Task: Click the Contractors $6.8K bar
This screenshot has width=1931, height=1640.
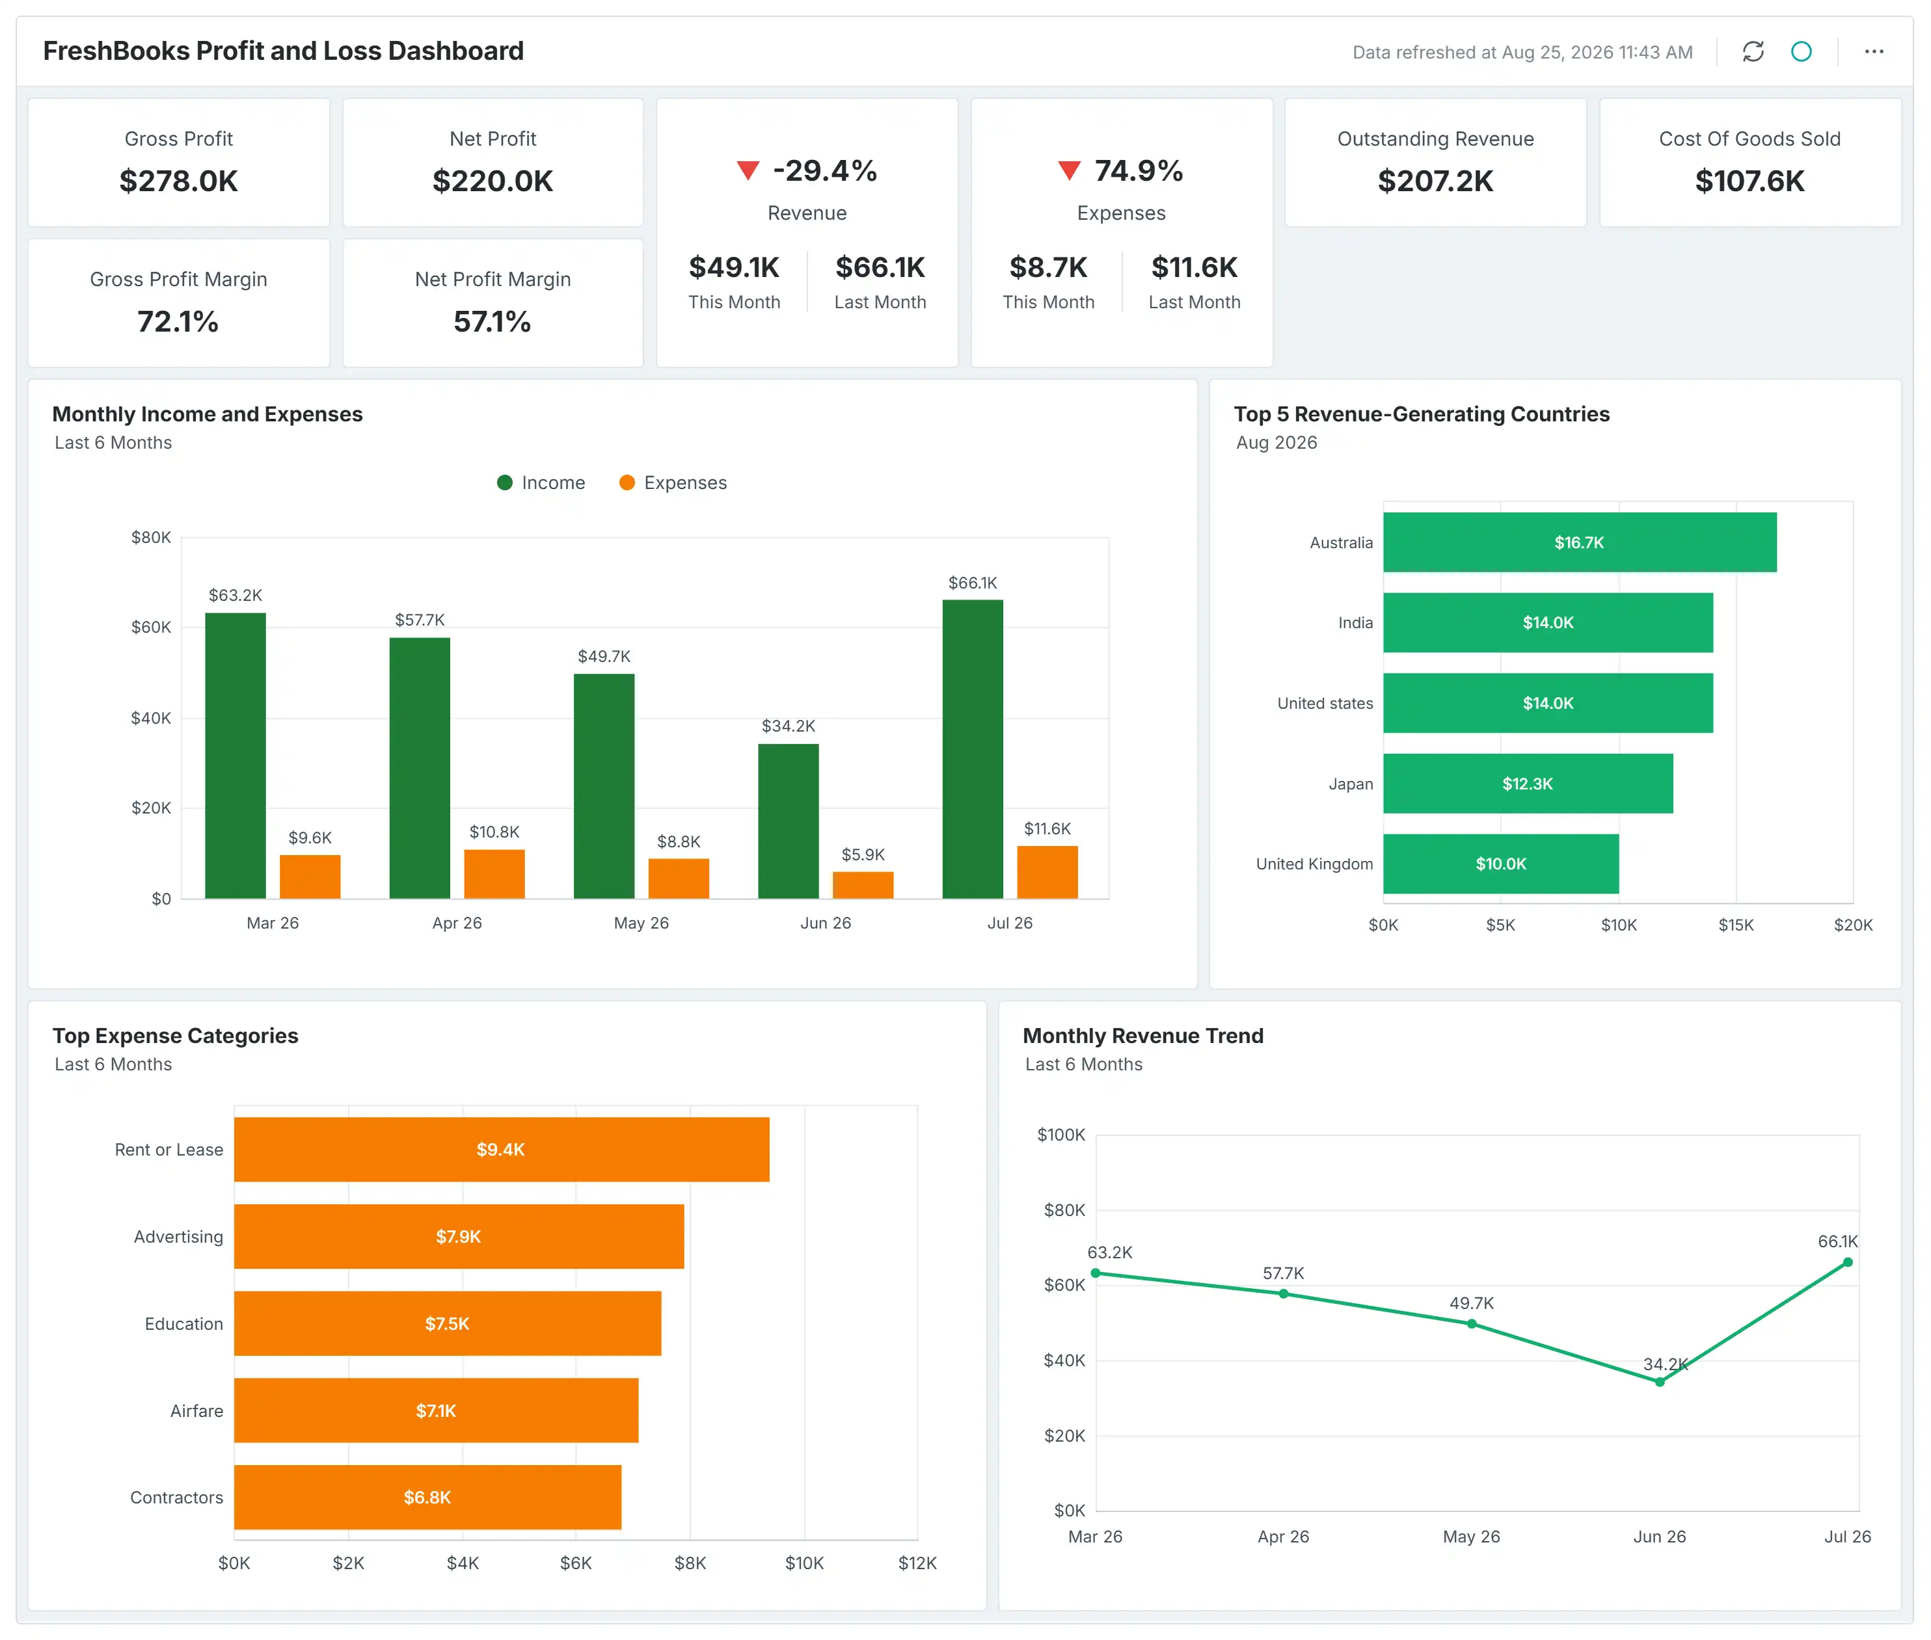Action: pos(428,1498)
